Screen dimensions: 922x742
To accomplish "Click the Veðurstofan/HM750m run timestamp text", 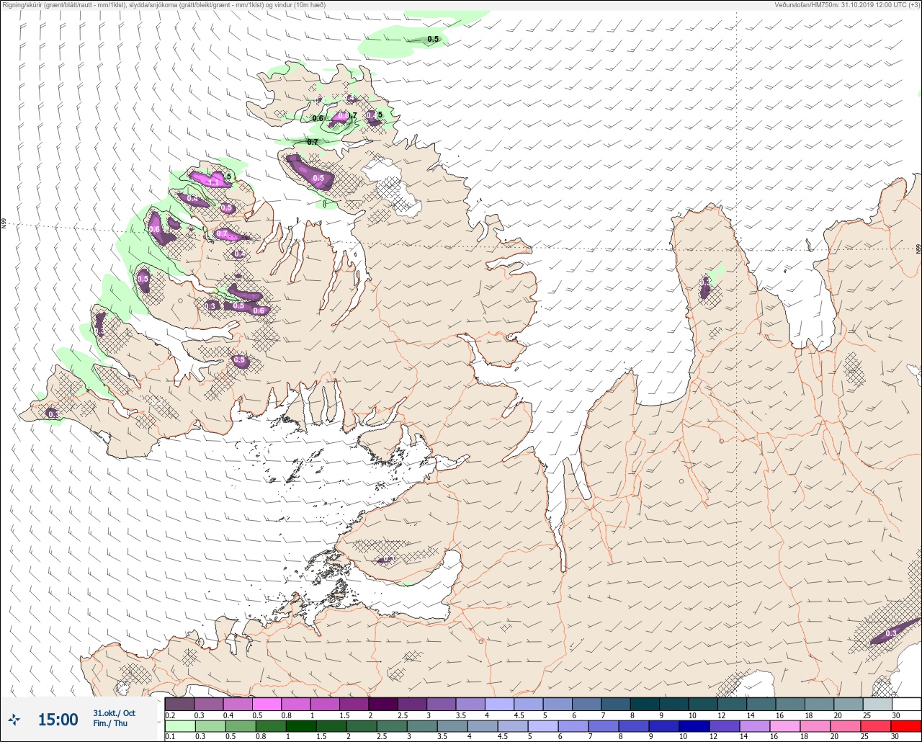I will (x=846, y=4).
